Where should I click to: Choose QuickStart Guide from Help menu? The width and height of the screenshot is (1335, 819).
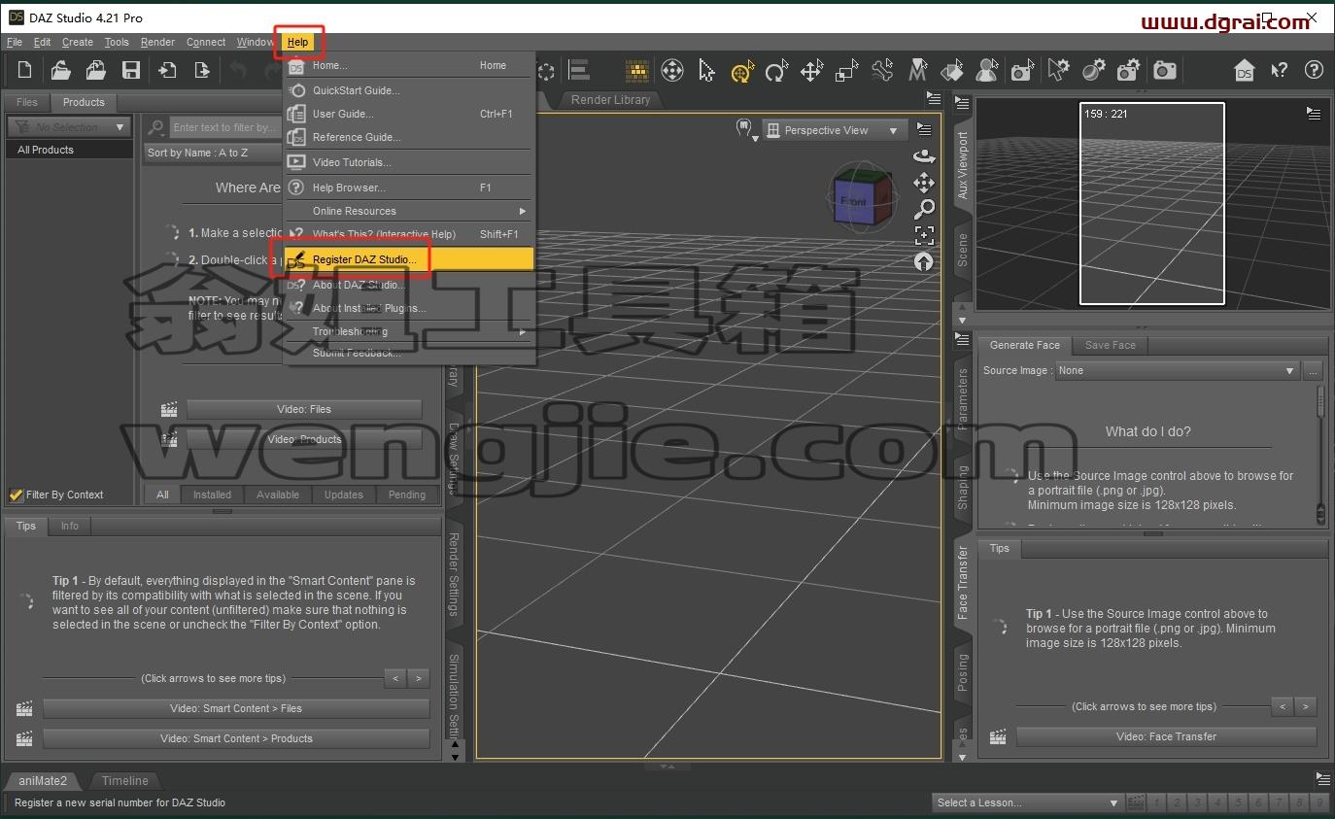tap(408, 90)
